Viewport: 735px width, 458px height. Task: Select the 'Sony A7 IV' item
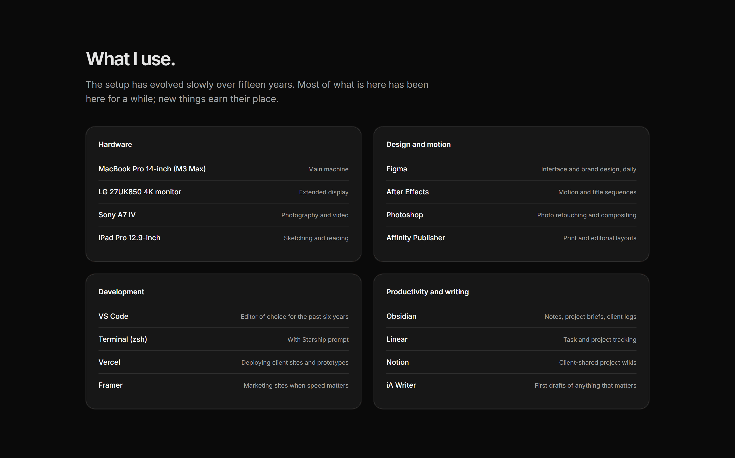click(x=117, y=215)
